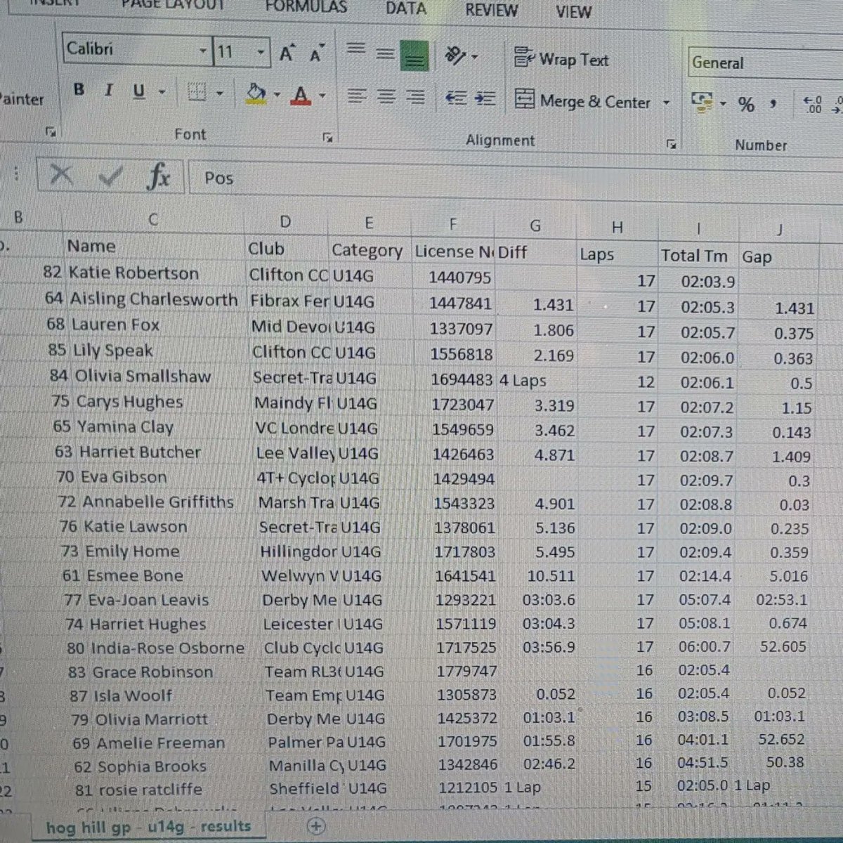Screen dimensions: 843x843
Task: Center text horizontally icon
Action: pyautogui.click(x=386, y=97)
